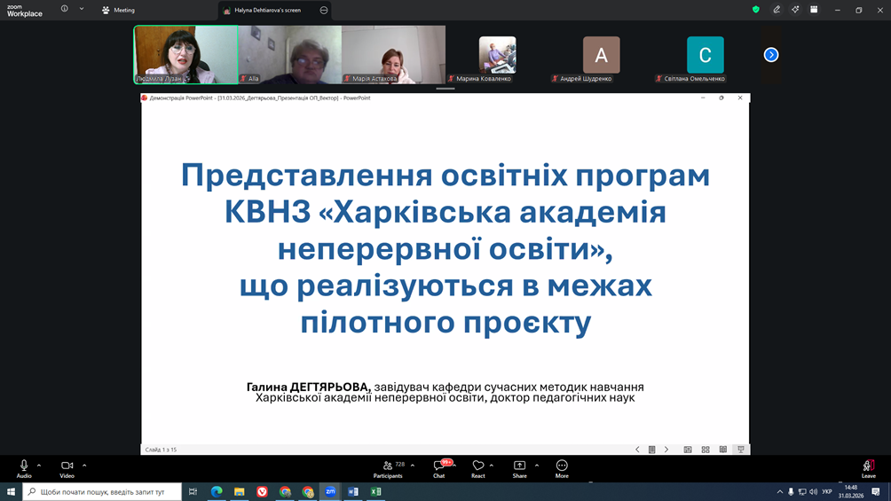Expand the audio options arrow
This screenshot has height=501, width=891.
point(39,465)
